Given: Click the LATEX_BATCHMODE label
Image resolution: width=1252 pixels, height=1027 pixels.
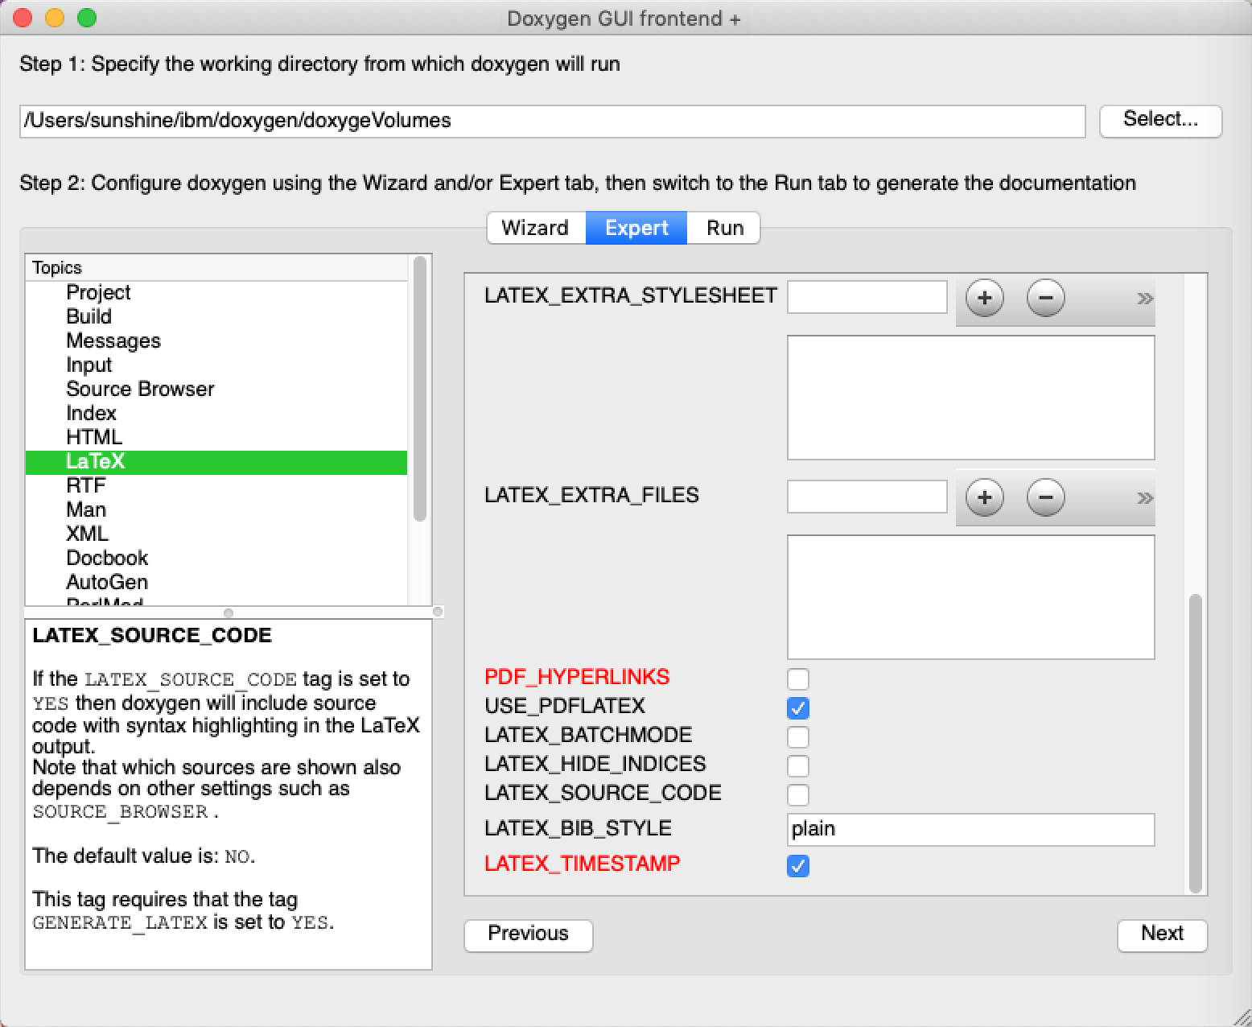Looking at the screenshot, I should point(588,735).
